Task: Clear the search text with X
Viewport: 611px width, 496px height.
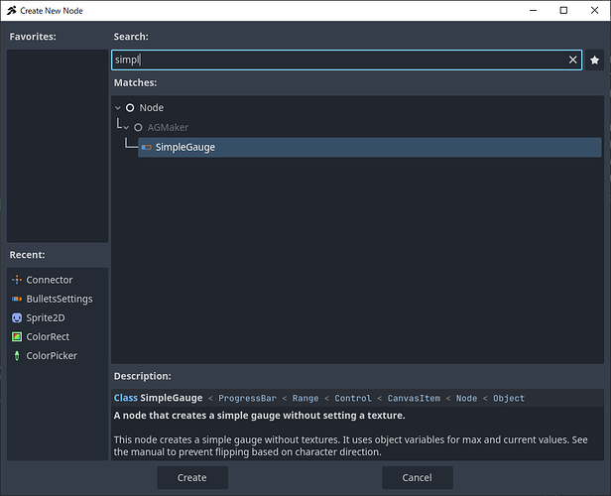Action: click(x=572, y=60)
